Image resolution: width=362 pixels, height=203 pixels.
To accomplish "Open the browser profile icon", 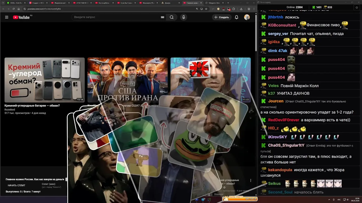I will tap(249, 9).
